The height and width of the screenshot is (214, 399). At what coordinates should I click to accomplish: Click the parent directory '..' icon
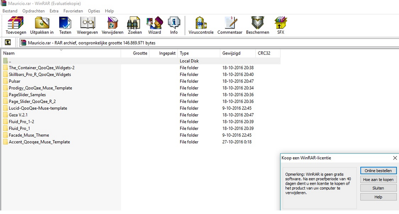[5, 61]
